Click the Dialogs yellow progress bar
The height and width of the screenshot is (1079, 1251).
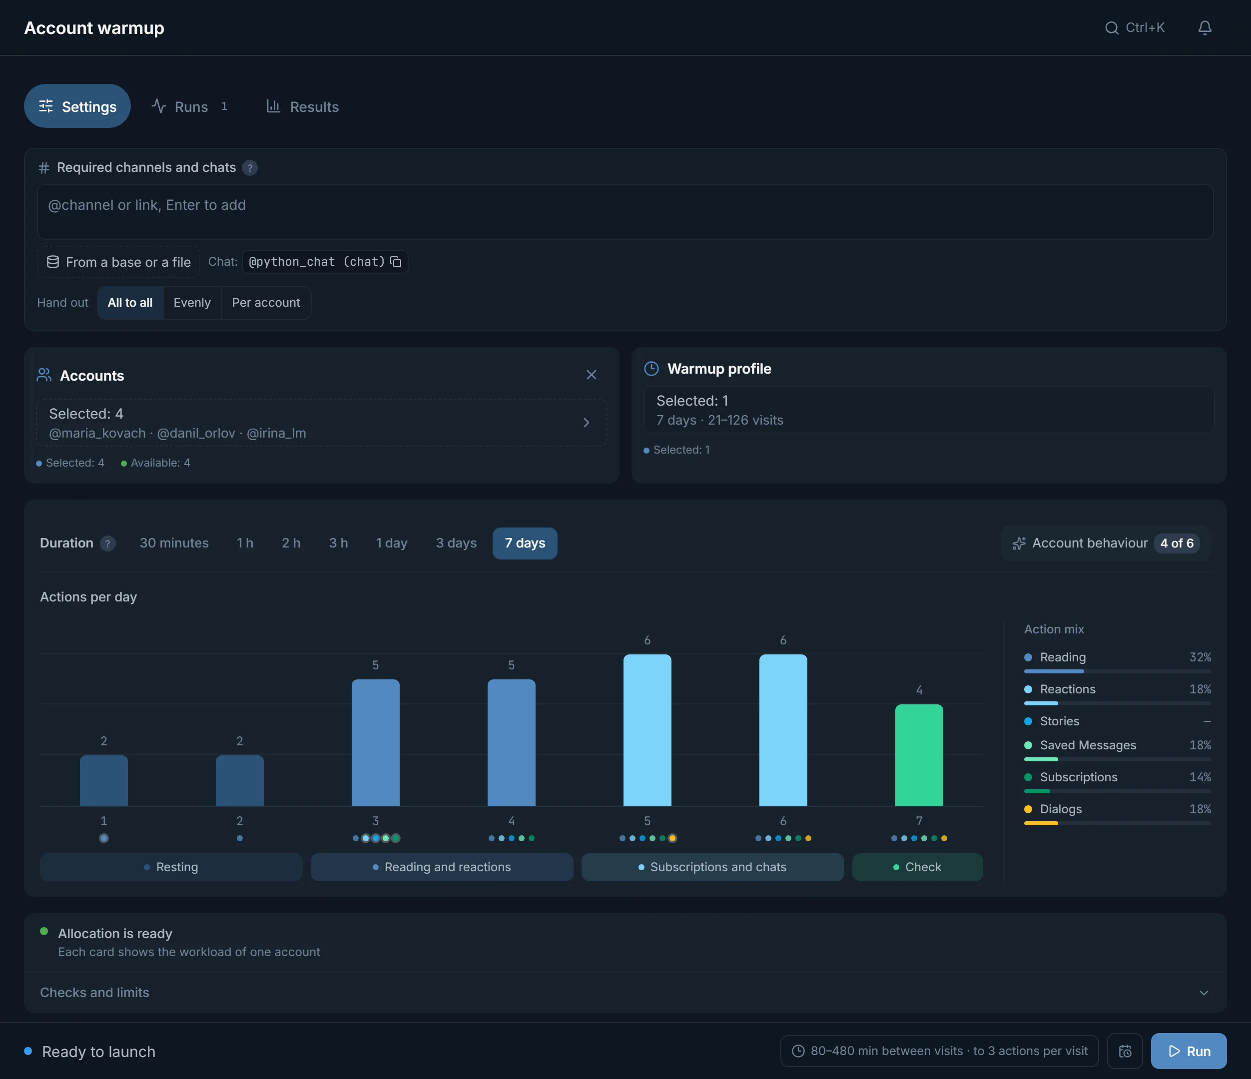[1117, 824]
